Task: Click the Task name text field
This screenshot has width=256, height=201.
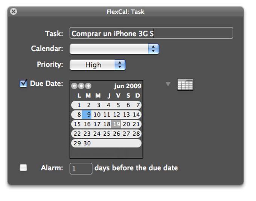Action: pyautogui.click(x=151, y=33)
